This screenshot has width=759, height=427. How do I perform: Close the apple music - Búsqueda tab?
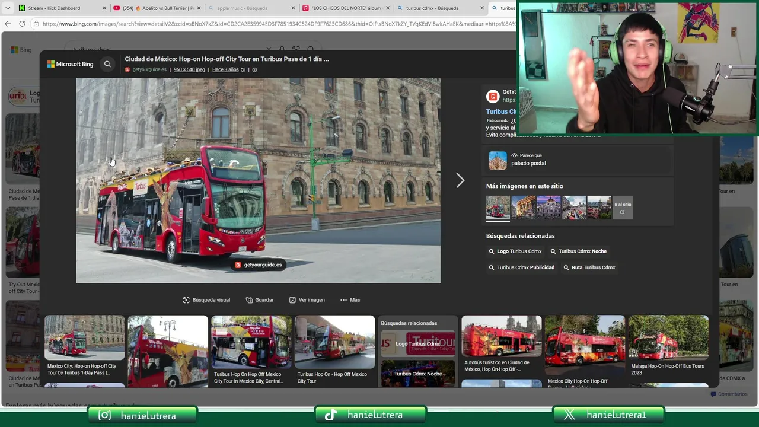294,8
